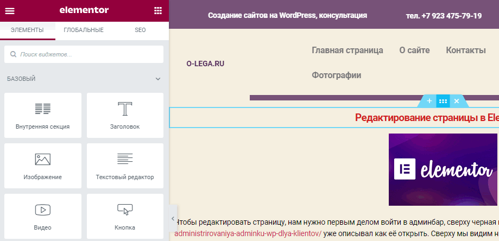The width and height of the screenshot is (499, 241).
Task: Click the search magnifier icon
Action: (x=14, y=54)
